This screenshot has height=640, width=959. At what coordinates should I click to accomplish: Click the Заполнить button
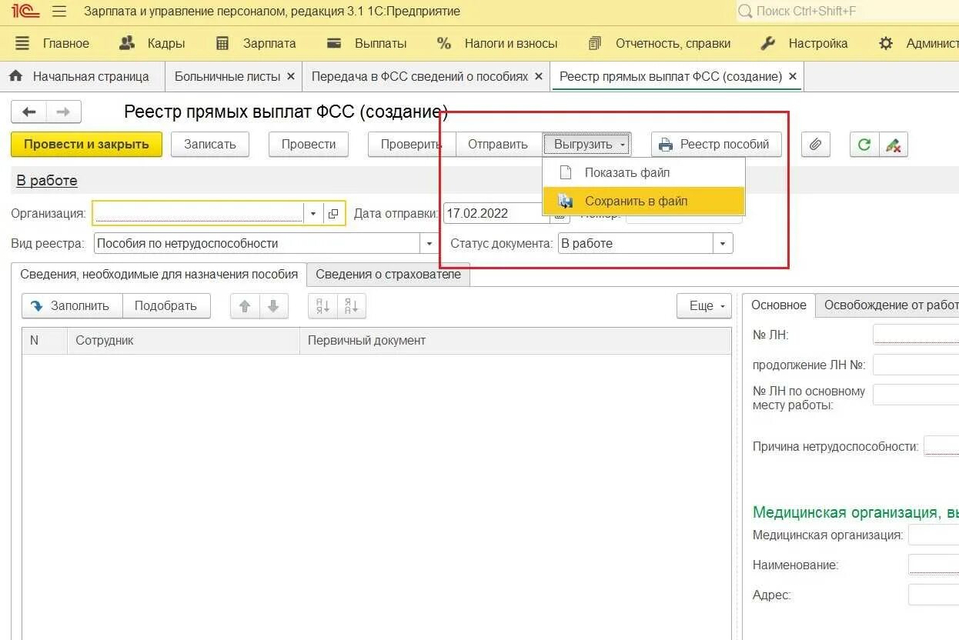pyautogui.click(x=72, y=305)
